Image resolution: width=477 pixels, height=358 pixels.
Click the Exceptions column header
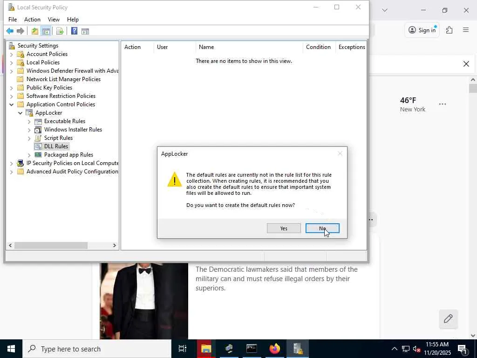[351, 47]
